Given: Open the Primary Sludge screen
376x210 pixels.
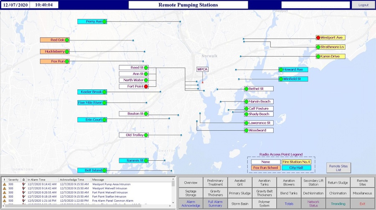Looking at the screenshot, I should click(x=240, y=193).
